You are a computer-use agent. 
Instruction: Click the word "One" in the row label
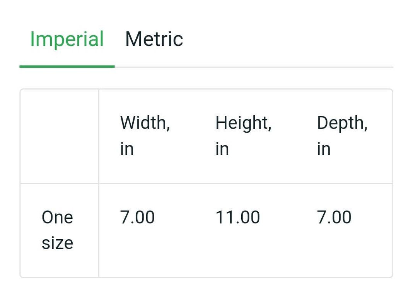coord(57,217)
